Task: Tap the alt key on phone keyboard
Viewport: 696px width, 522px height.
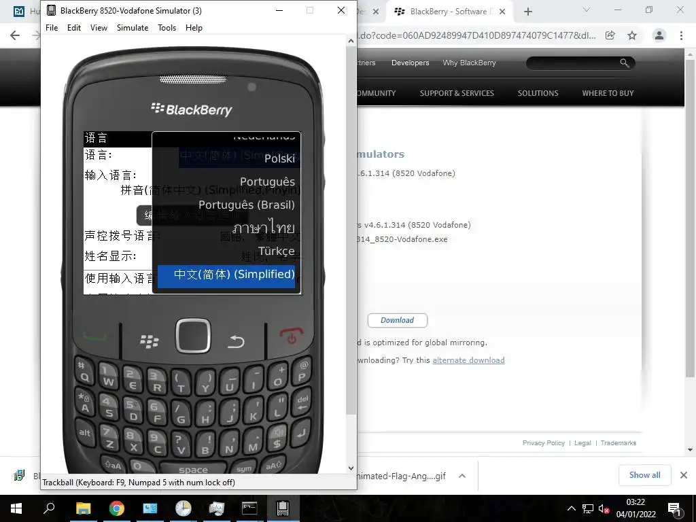Action: 85,433
